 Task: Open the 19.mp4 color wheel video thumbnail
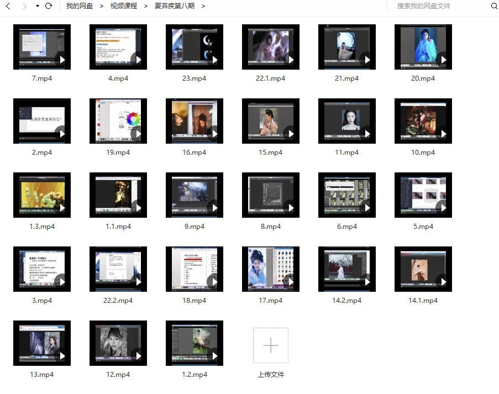(118, 121)
